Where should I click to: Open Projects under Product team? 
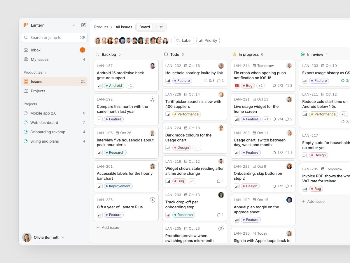click(x=54, y=91)
